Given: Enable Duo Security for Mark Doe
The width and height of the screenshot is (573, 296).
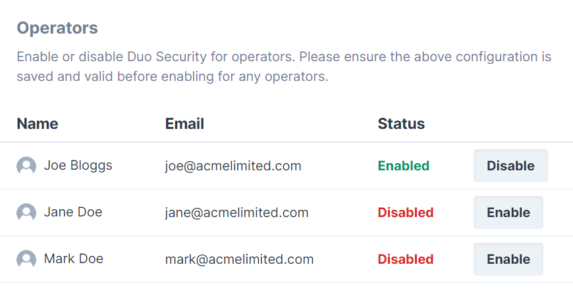Looking at the screenshot, I should coord(508,259).
